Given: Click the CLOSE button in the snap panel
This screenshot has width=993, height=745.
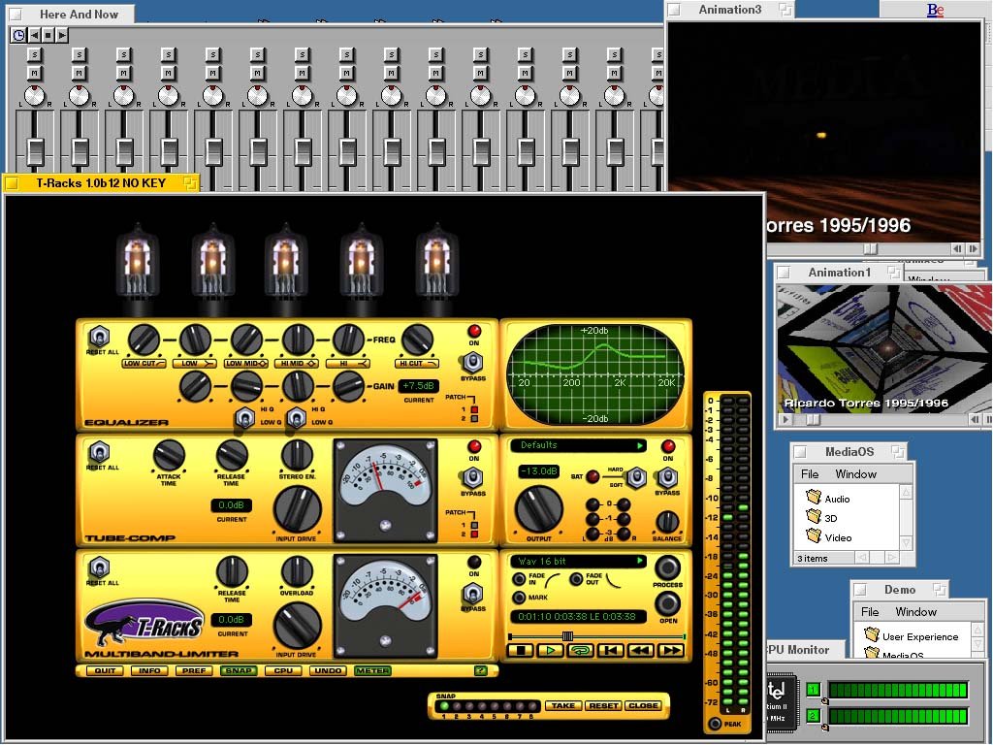Looking at the screenshot, I should click(x=643, y=705).
